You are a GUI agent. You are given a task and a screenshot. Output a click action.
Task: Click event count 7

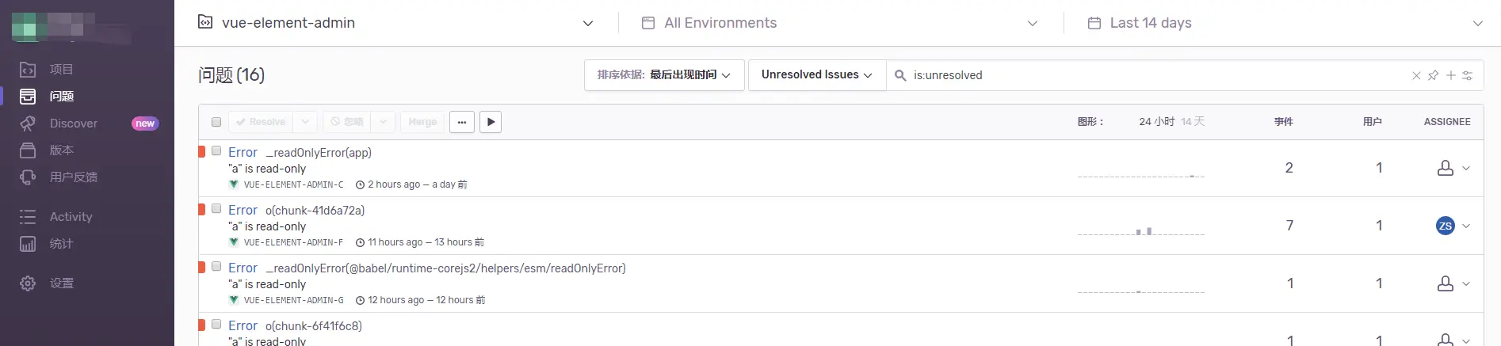tap(1289, 226)
